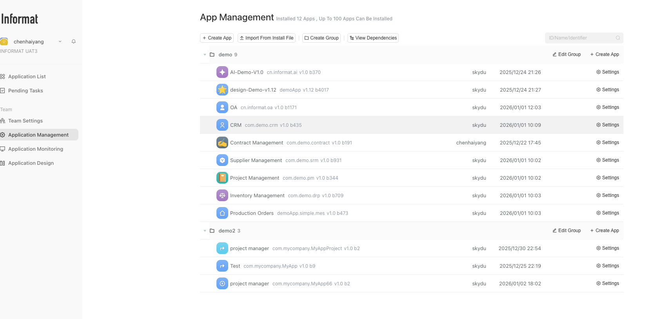This screenshot has height=319, width=665.
Task: Collapse the demo group
Action: 205,55
